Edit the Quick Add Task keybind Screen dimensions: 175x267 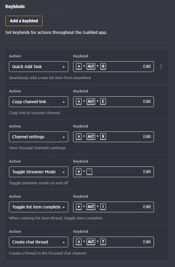(147, 66)
